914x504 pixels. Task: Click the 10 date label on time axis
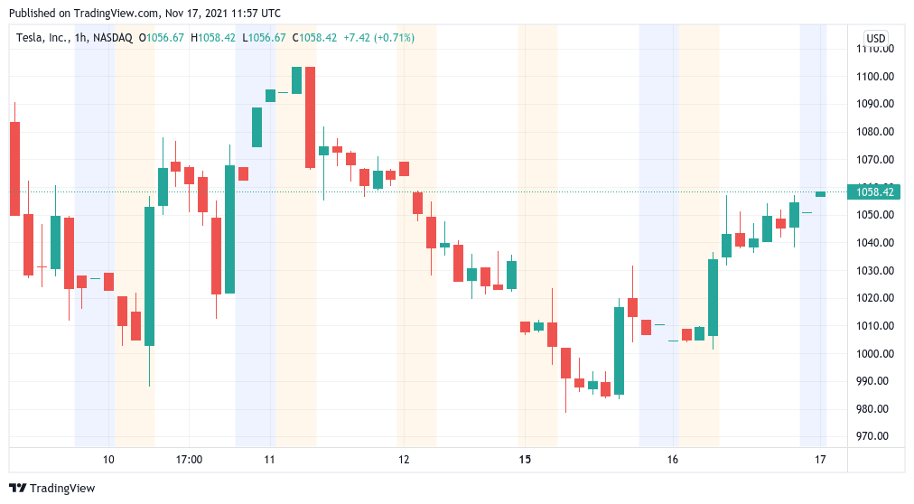108,460
